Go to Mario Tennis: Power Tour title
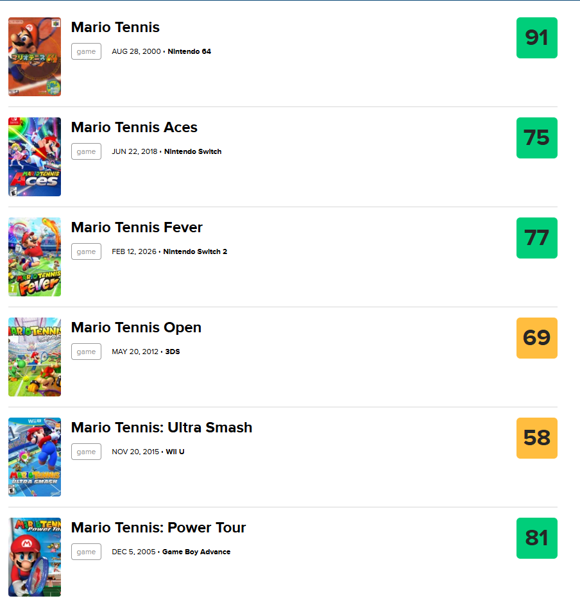 pyautogui.click(x=158, y=527)
